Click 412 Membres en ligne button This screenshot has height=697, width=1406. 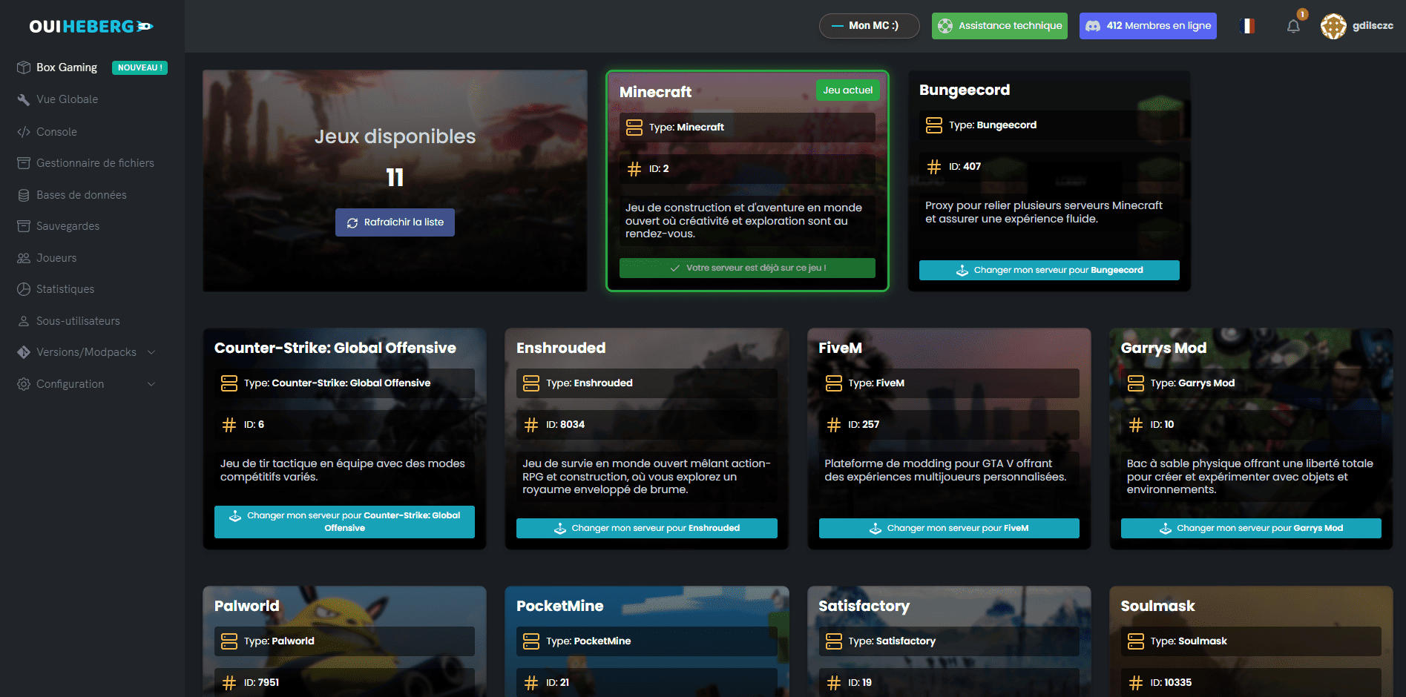(x=1148, y=26)
